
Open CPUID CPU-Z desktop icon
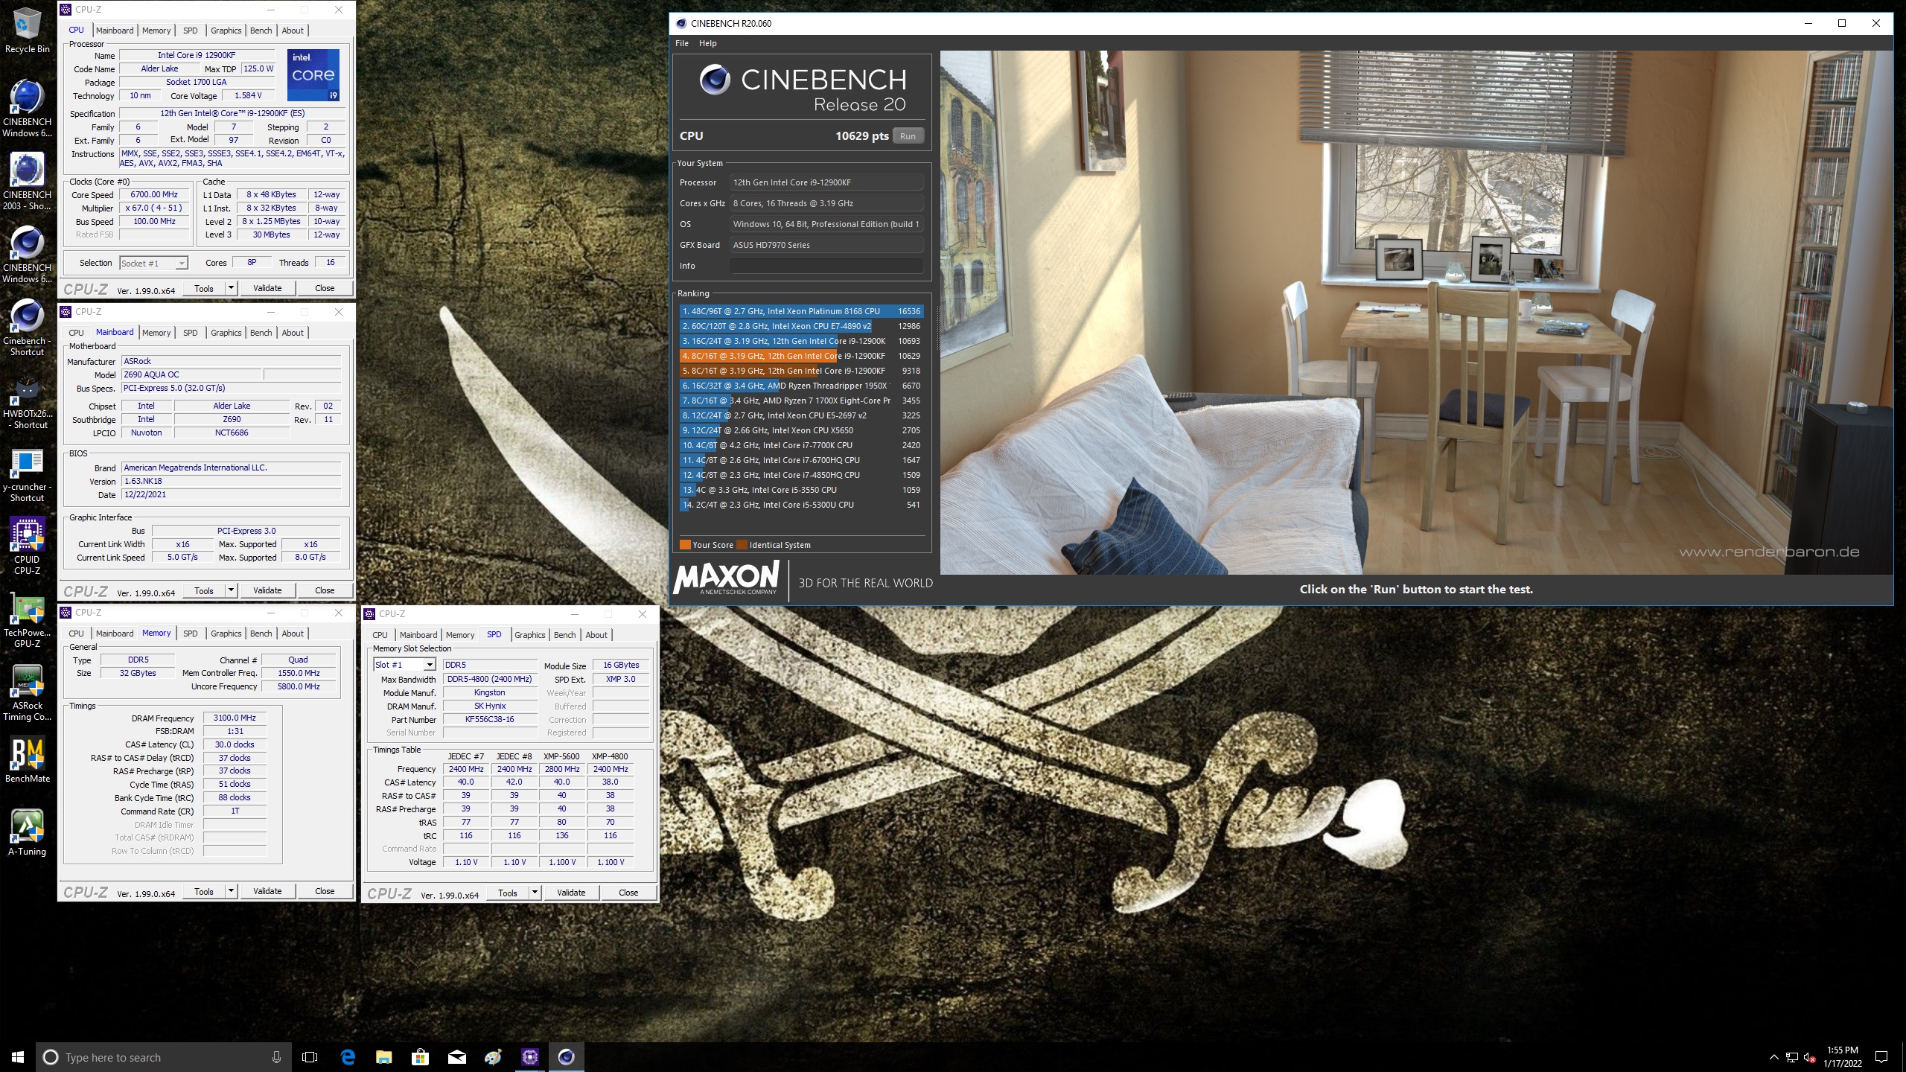click(x=28, y=546)
